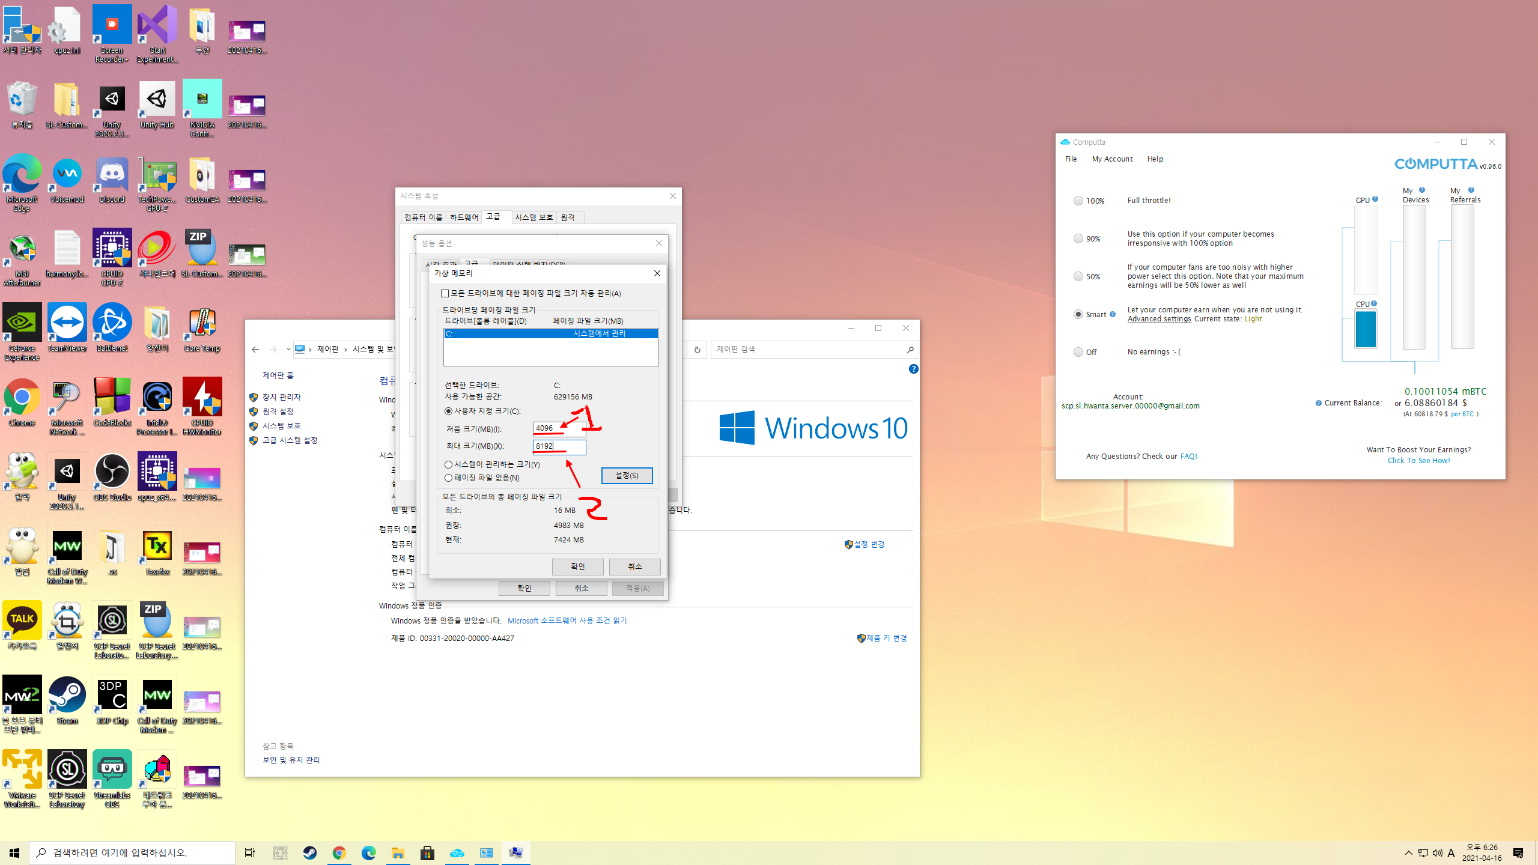Screen dimensions: 1538x865
Task: Open the Voicemod desktop shortcut
Action: [x=67, y=180]
